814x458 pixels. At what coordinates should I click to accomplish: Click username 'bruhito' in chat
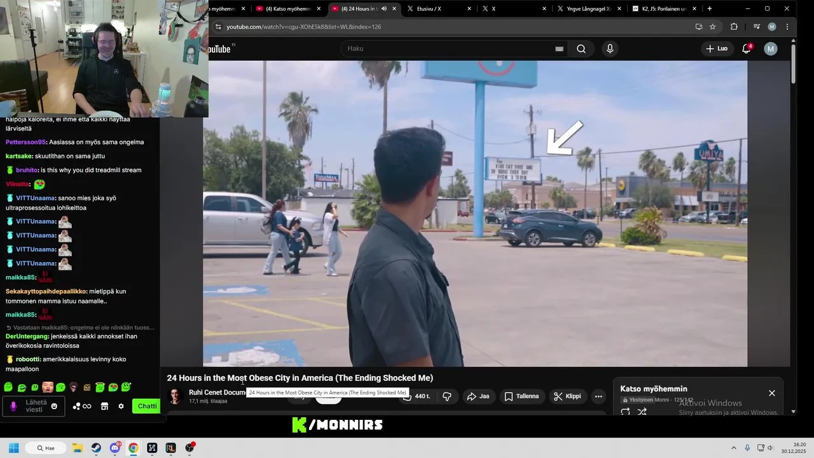click(x=27, y=170)
